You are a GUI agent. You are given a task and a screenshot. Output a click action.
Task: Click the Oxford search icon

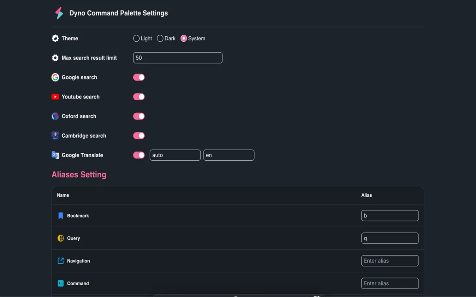(55, 116)
